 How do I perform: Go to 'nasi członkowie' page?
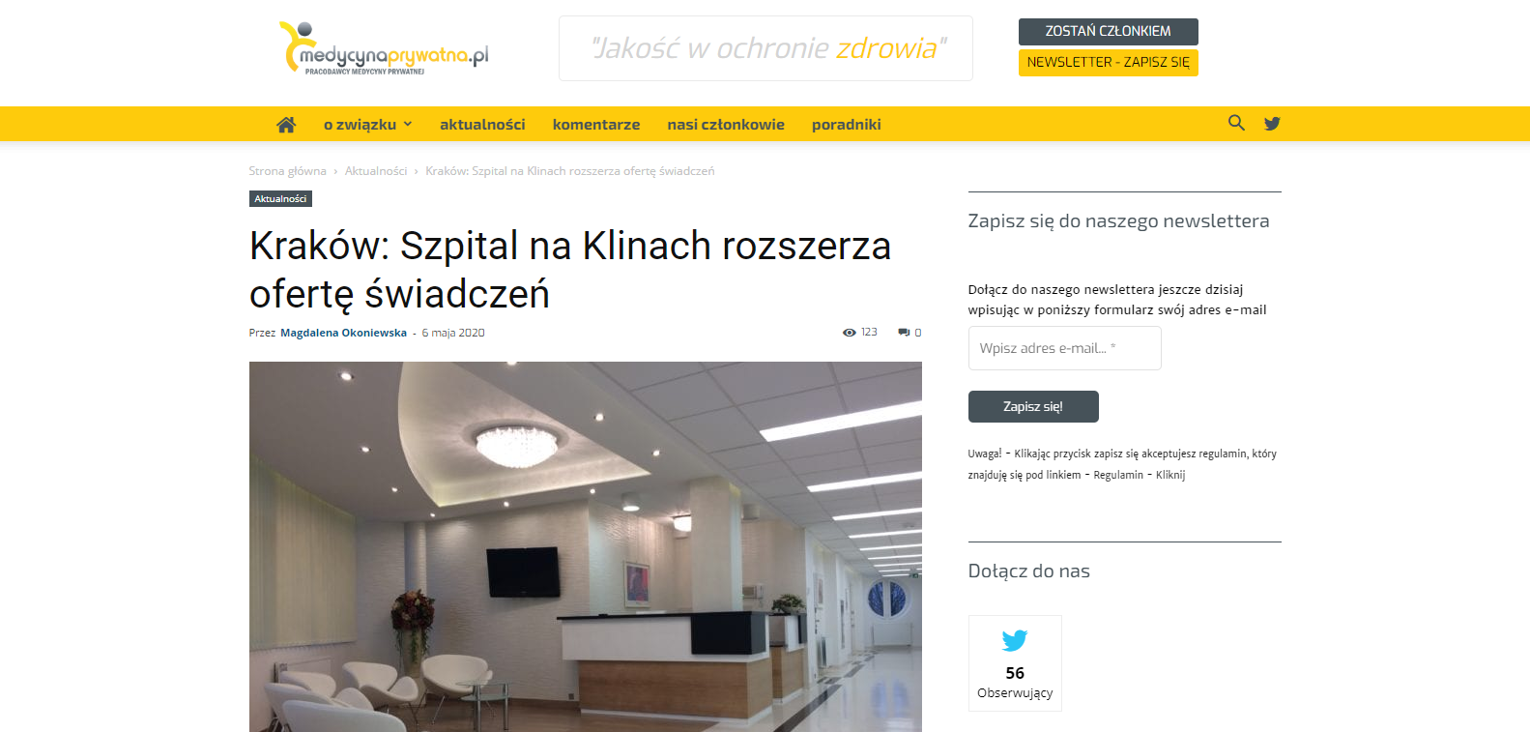tap(726, 125)
